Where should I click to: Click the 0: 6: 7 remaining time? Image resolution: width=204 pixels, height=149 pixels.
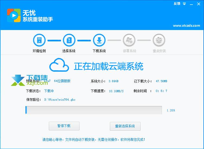pos(161,91)
